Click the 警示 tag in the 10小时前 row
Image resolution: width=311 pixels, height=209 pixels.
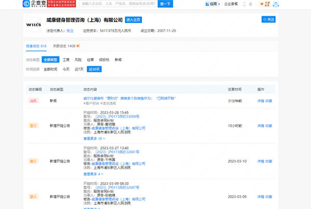(33, 126)
